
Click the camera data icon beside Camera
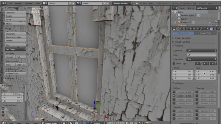click(x=193, y=22)
